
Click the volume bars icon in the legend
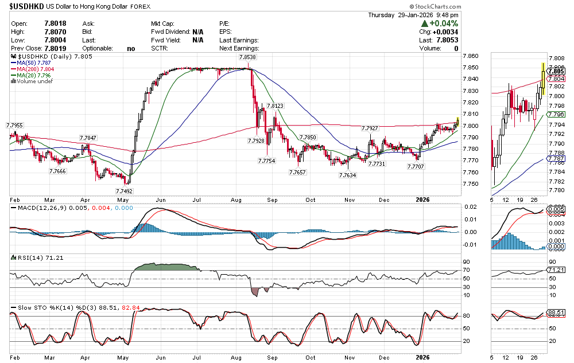click(14, 81)
